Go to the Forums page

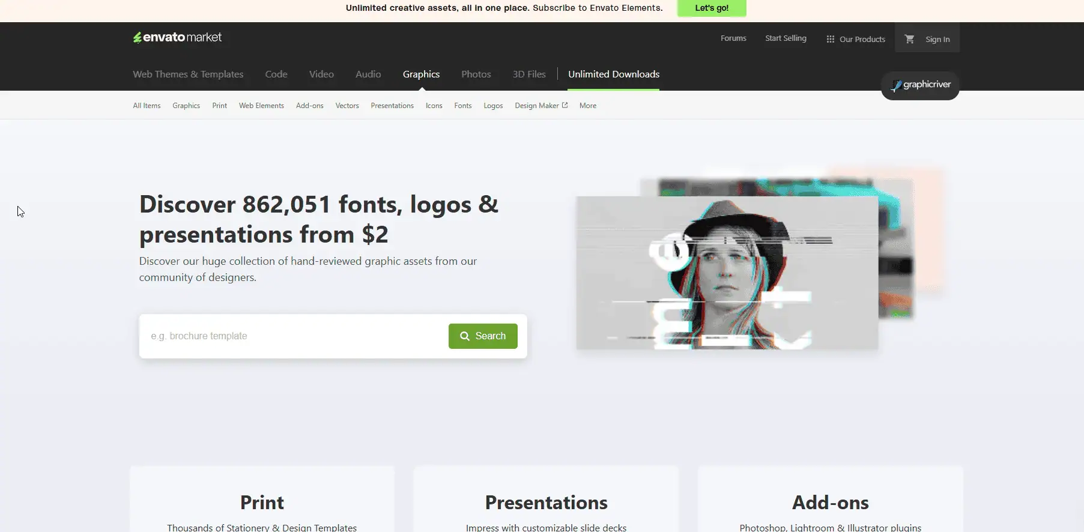point(733,38)
